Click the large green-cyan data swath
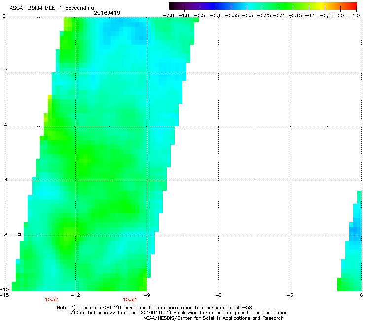Viewport: 365px width, 321px height. 105,154
